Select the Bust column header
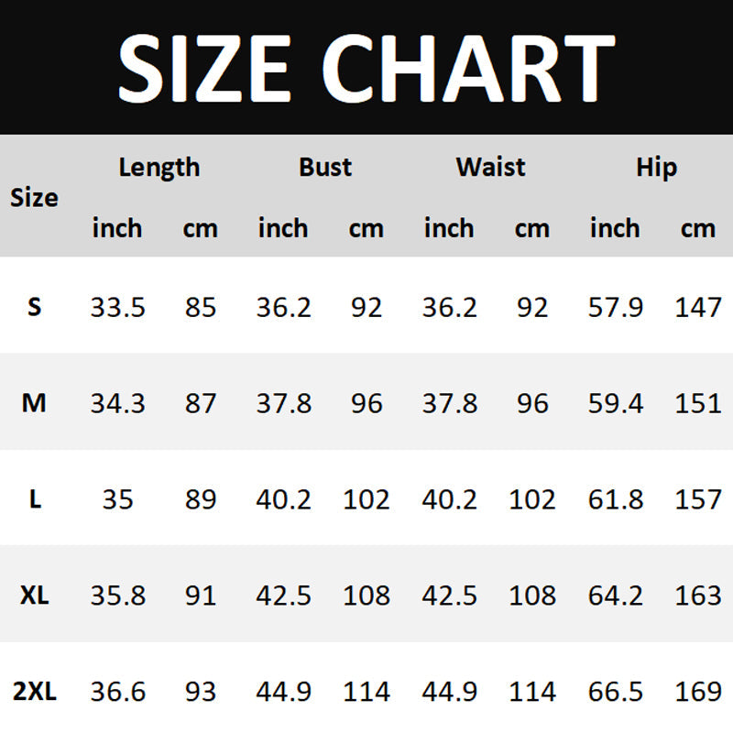Image resolution: width=733 pixels, height=733 pixels. [x=325, y=168]
